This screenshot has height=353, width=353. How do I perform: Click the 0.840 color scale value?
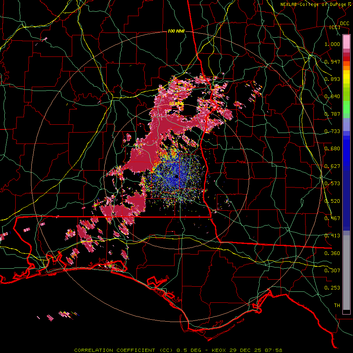(x=332, y=96)
